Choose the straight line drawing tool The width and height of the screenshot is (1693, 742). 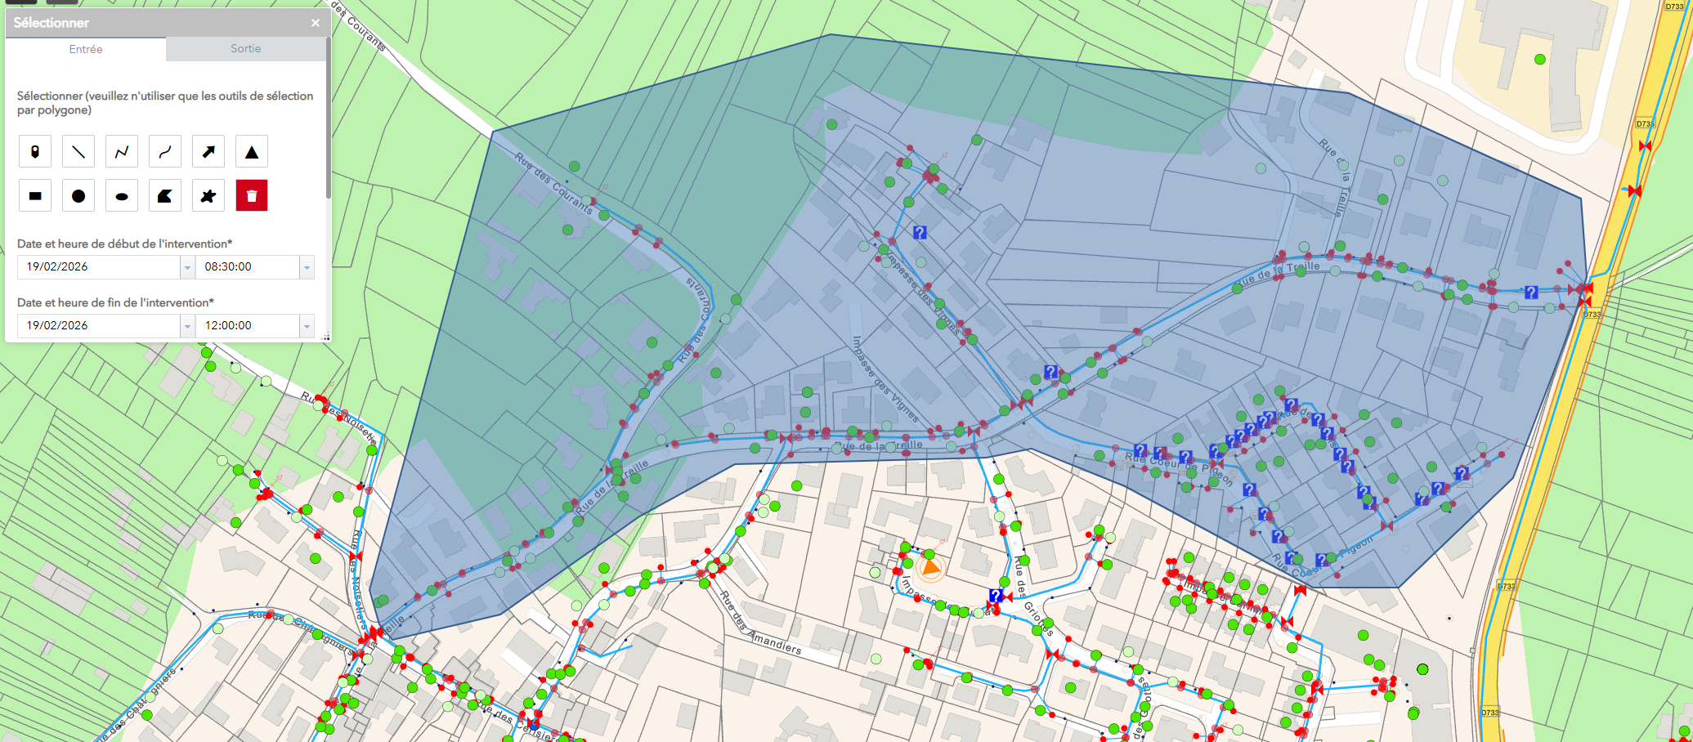[x=78, y=152]
